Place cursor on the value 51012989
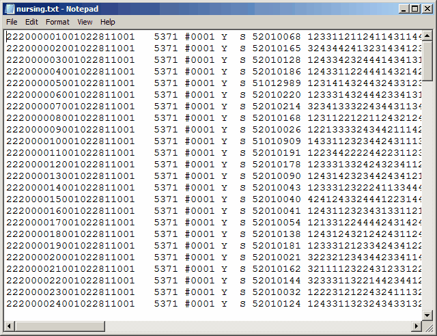Screen dimensions: 437x336 (x=277, y=83)
